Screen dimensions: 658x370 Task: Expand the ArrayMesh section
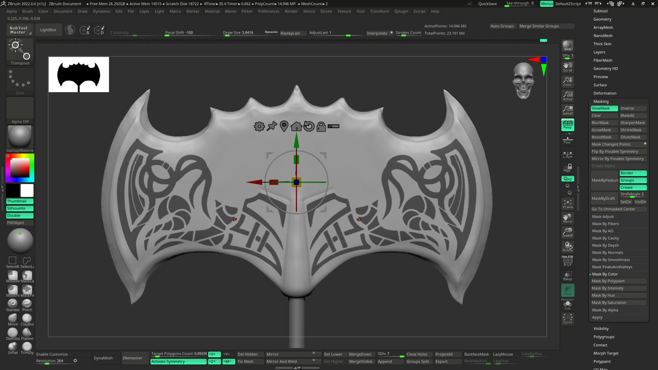click(603, 28)
